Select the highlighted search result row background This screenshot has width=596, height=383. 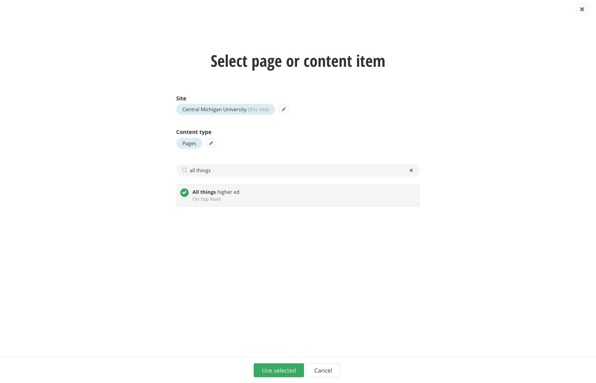click(x=298, y=195)
